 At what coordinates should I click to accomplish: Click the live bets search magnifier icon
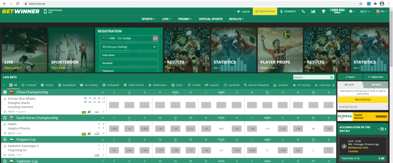[332, 77]
